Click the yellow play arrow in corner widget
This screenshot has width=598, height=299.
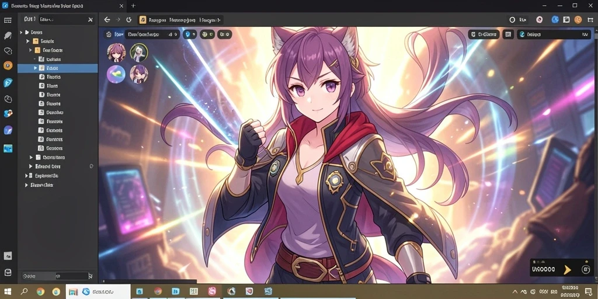pyautogui.click(x=568, y=270)
